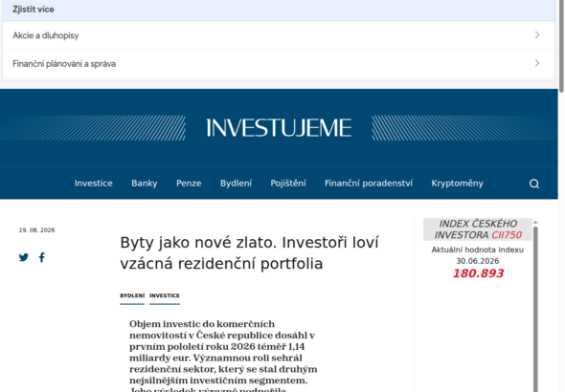Open the Penze menu item
Viewport: 565px width, 392px height.
(189, 184)
